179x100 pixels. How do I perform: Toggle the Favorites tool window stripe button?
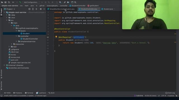click(x=1, y=86)
